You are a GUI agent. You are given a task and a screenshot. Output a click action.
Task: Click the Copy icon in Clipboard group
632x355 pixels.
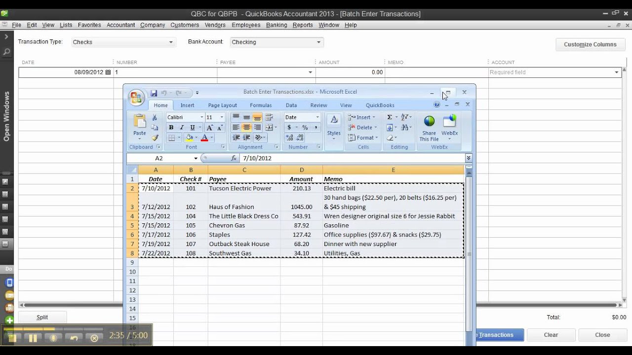(155, 128)
